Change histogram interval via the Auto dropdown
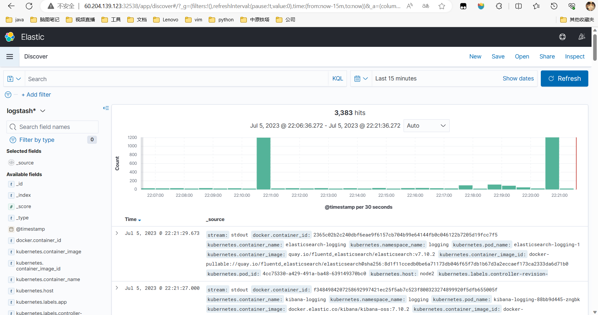598x315 pixels. point(426,125)
